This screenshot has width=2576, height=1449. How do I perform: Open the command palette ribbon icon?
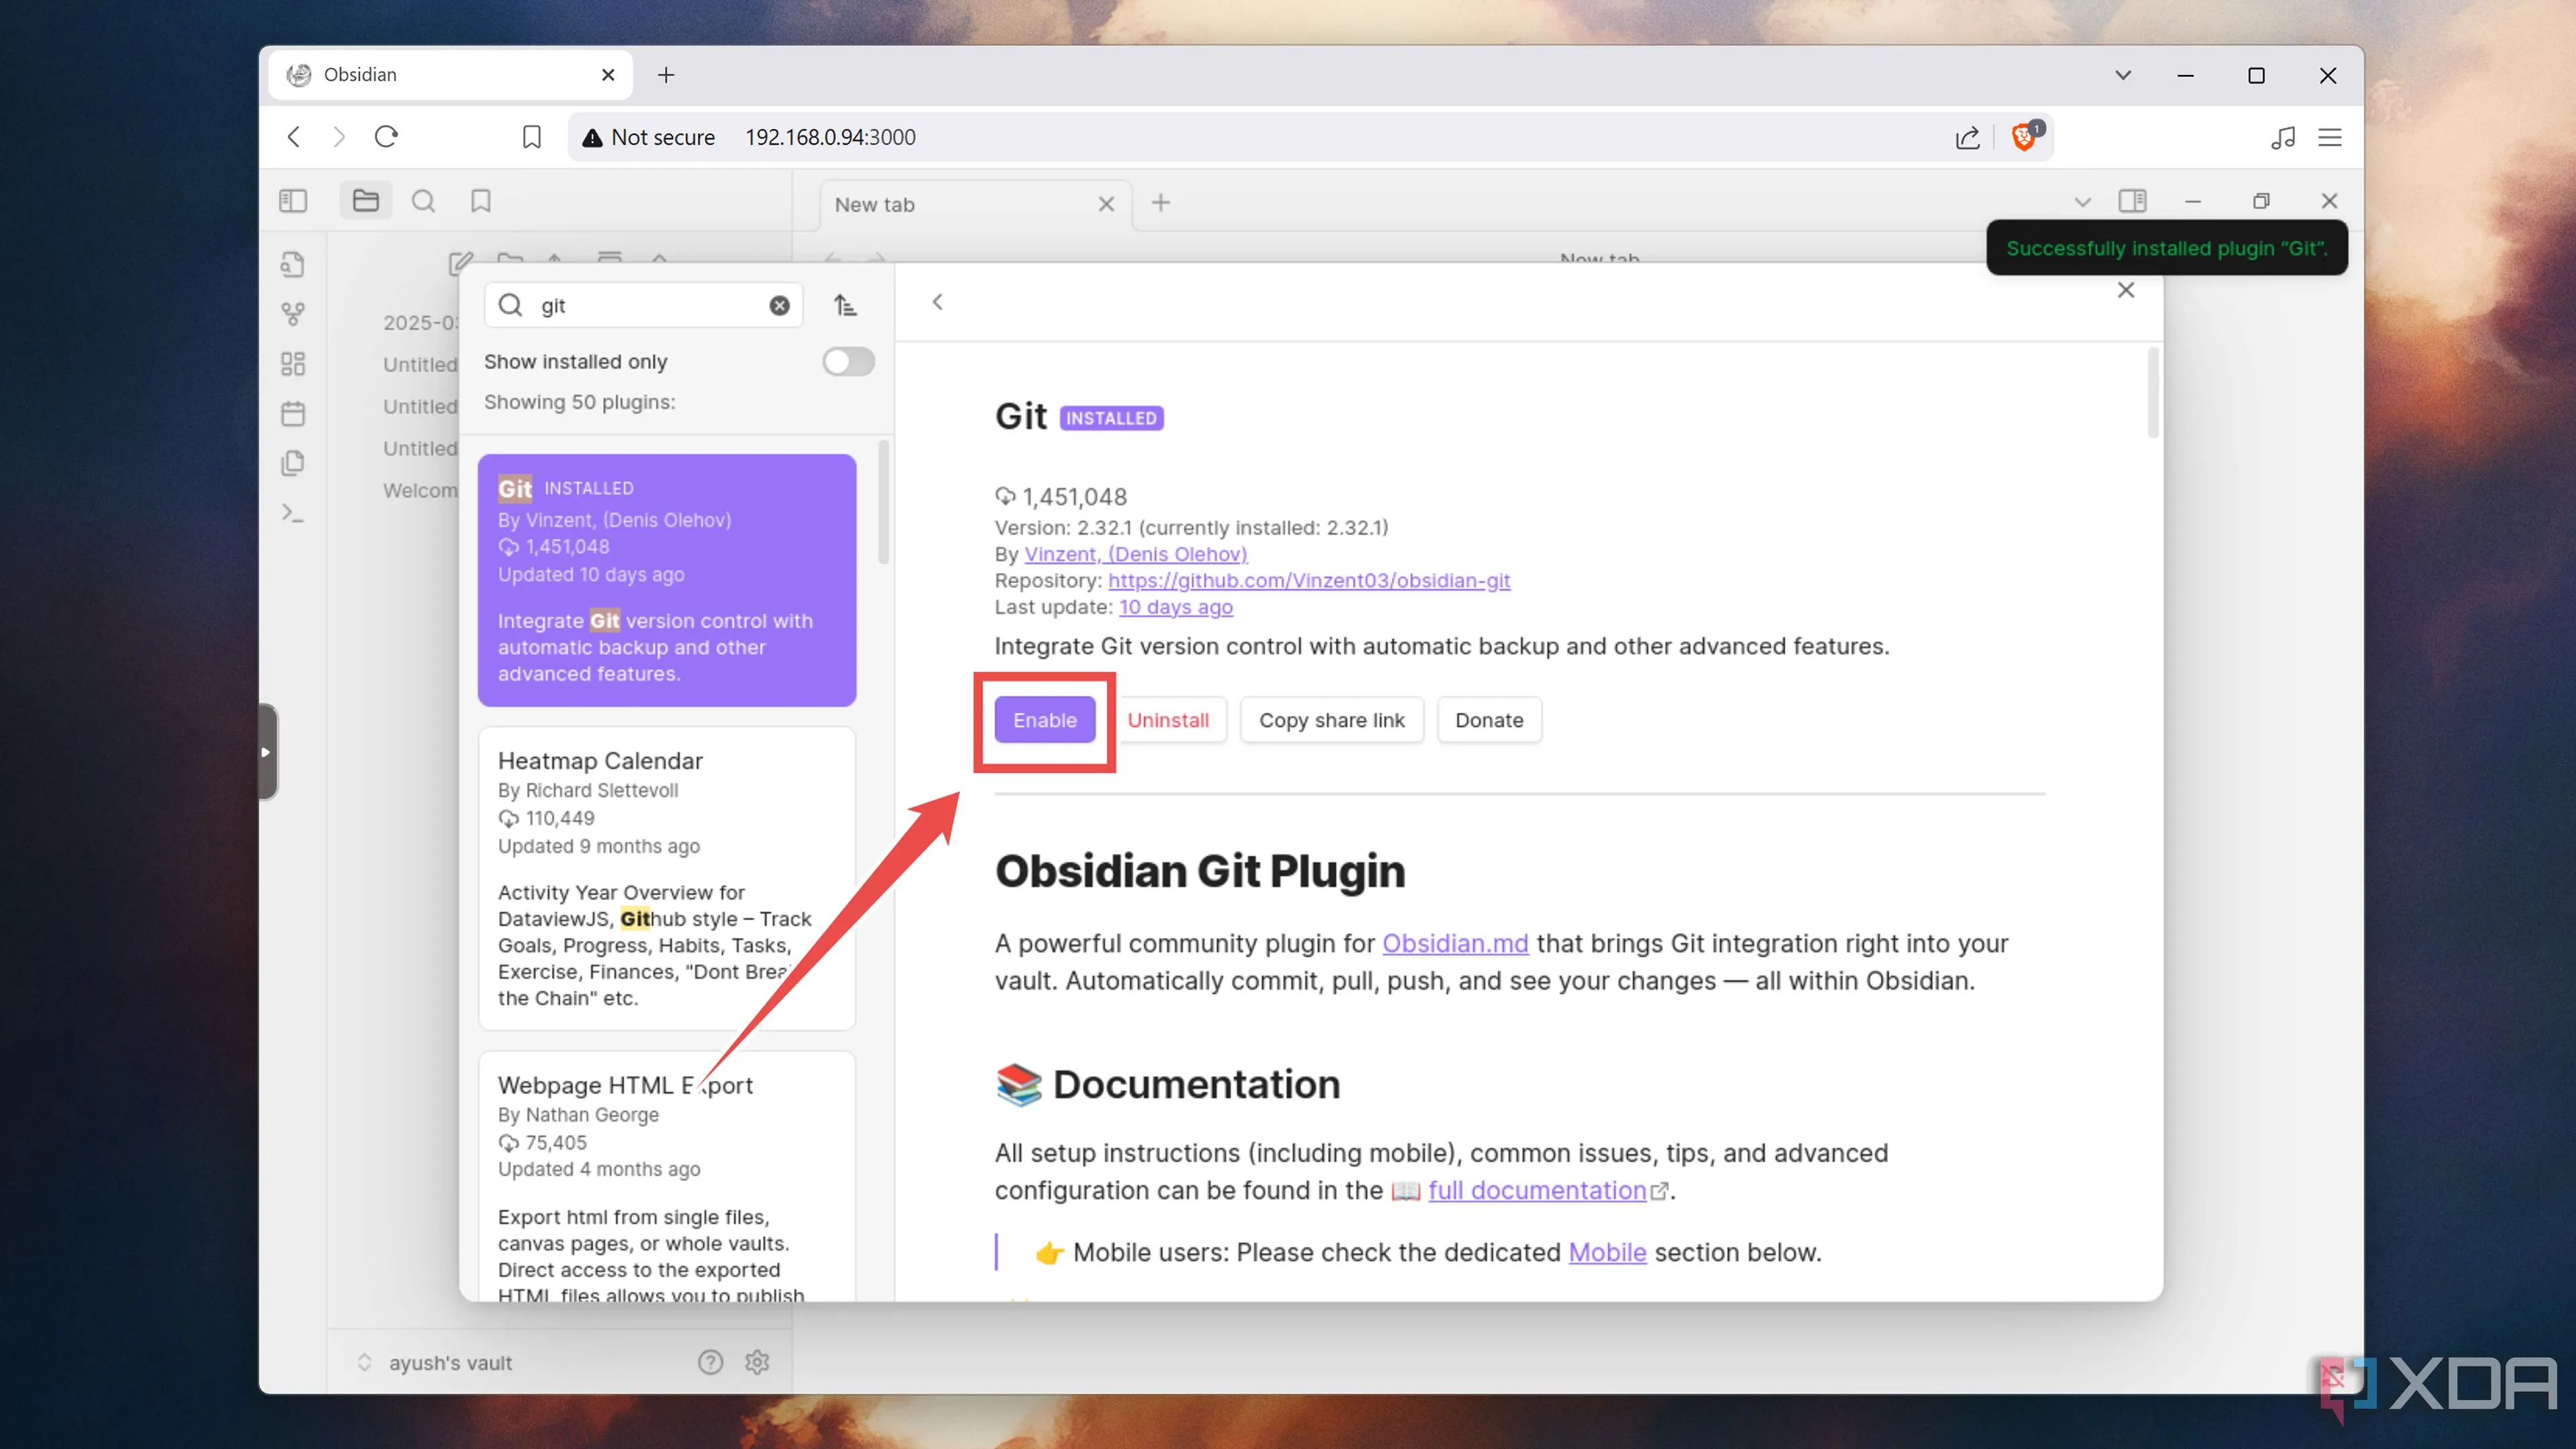tap(293, 513)
